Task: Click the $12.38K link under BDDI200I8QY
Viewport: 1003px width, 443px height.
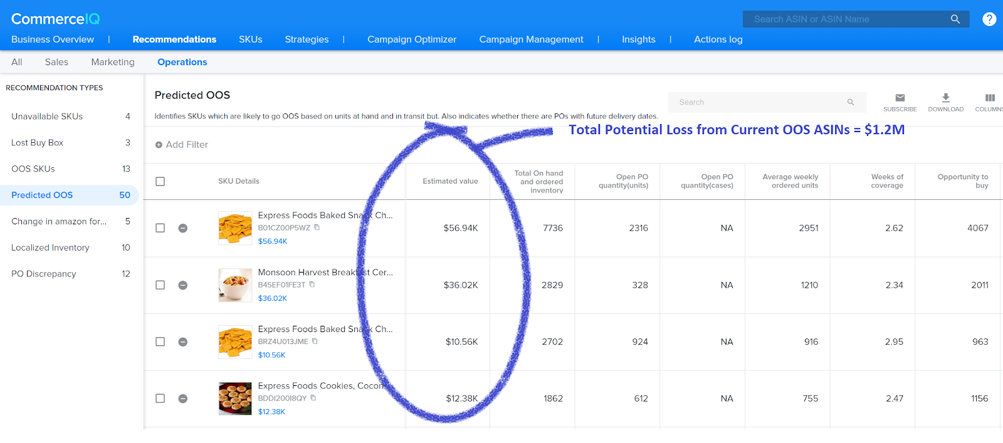Action: pyautogui.click(x=271, y=412)
